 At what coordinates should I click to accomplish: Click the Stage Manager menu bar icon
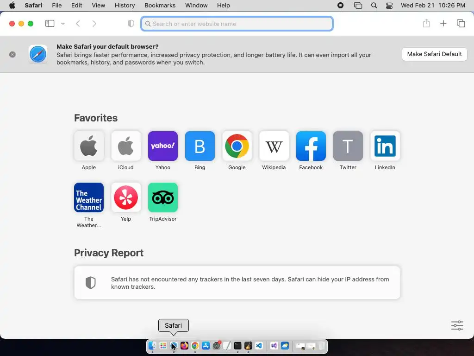(x=358, y=6)
